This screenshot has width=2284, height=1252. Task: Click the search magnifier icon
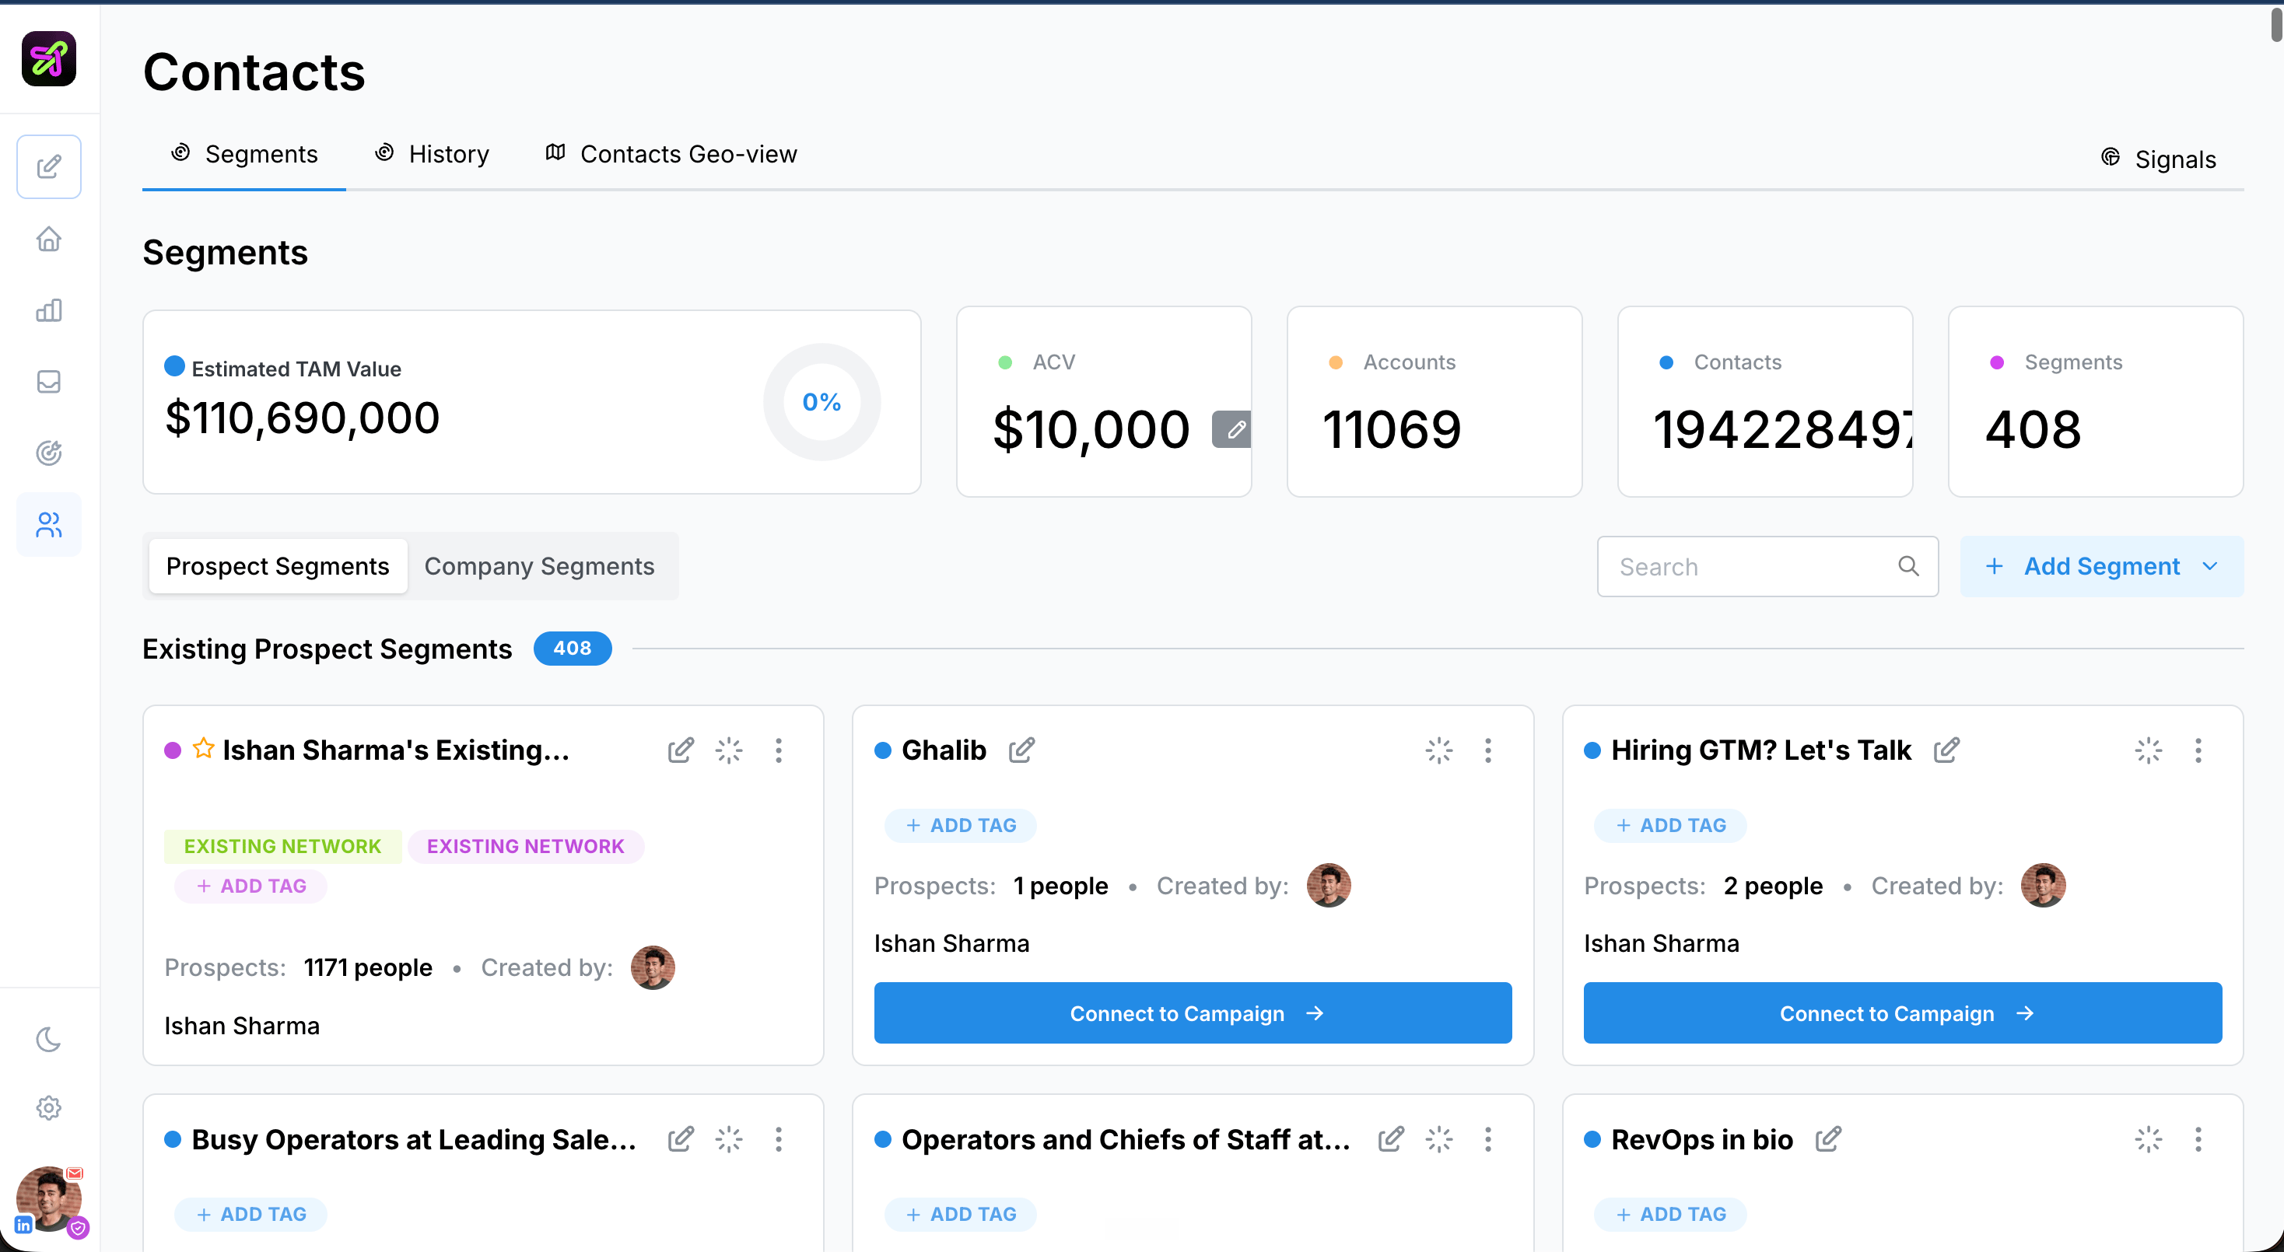pos(1908,566)
